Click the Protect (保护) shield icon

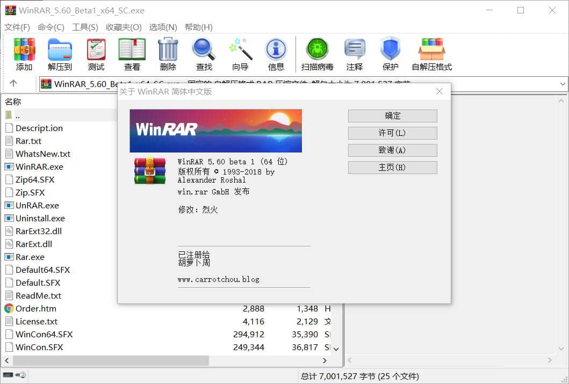[x=391, y=50]
